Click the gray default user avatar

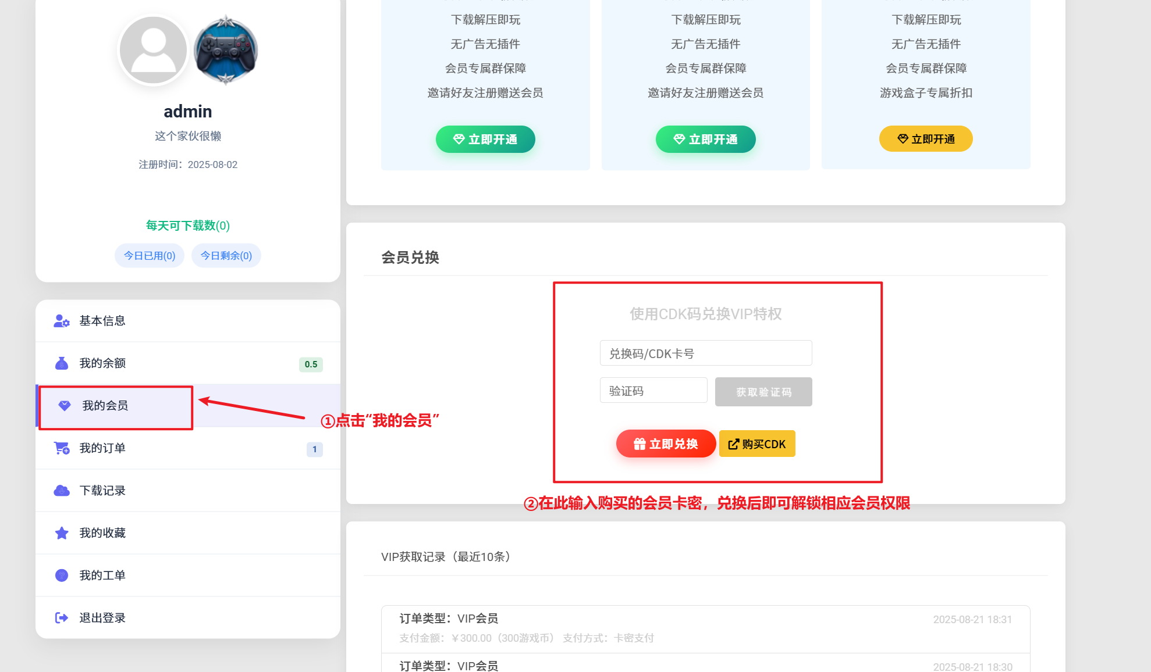[153, 50]
